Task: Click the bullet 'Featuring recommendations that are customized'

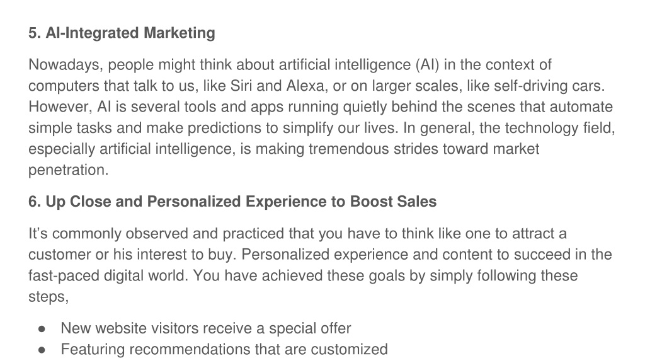Action: pos(224,349)
